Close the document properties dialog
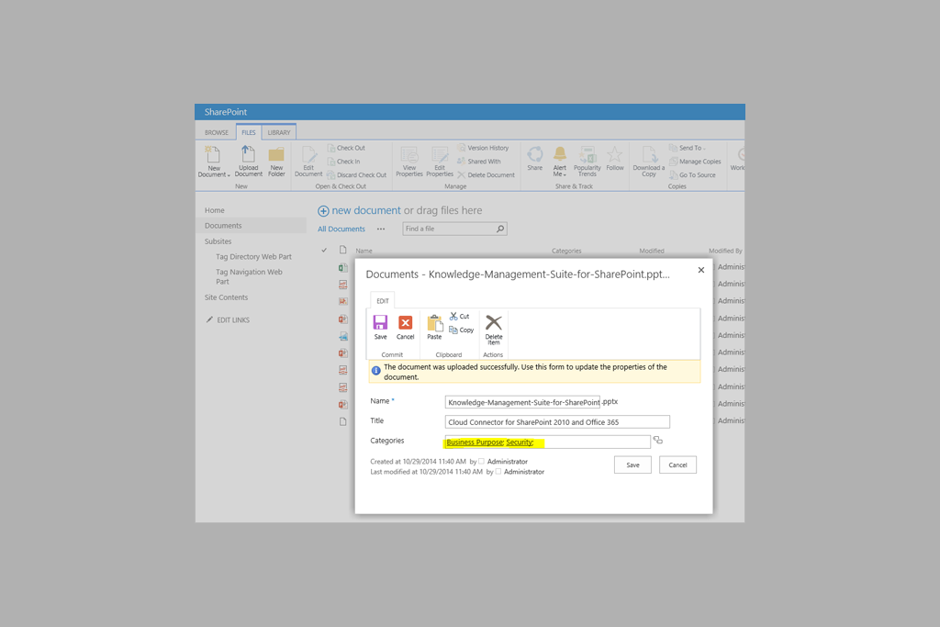940x627 pixels. pos(700,270)
